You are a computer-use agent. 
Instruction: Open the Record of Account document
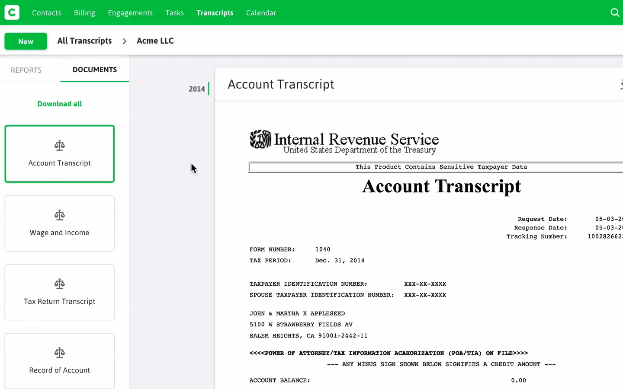coord(60,361)
